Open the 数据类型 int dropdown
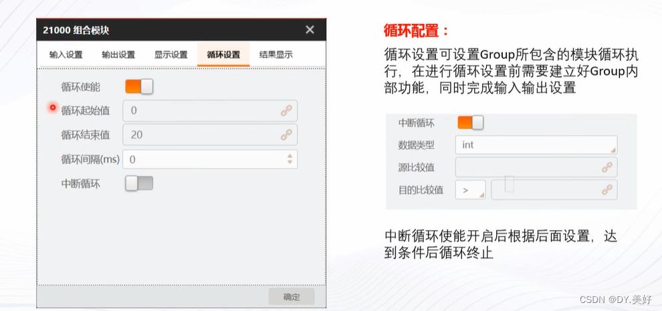Viewport: 662px width, 311px height. (536, 145)
